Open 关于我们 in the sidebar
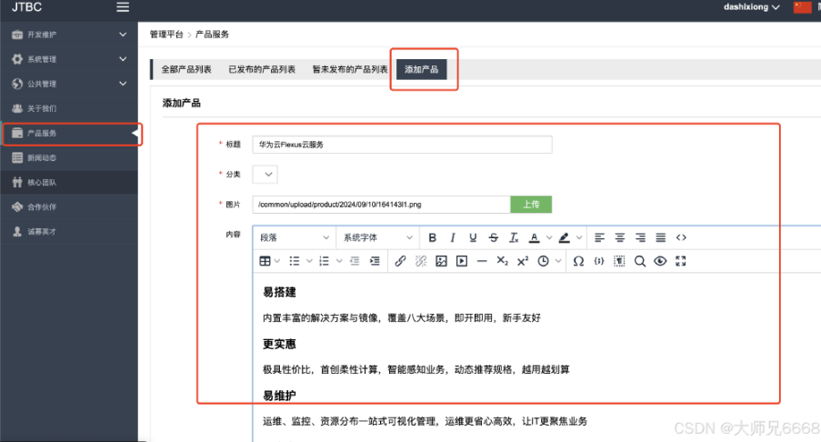 coord(69,108)
